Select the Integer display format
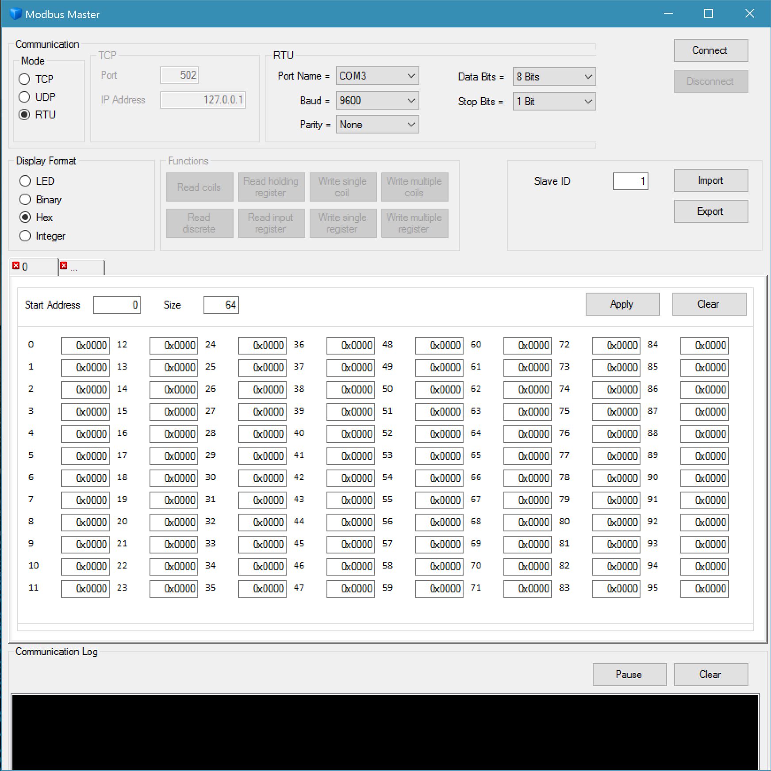The image size is (771, 771). click(25, 236)
